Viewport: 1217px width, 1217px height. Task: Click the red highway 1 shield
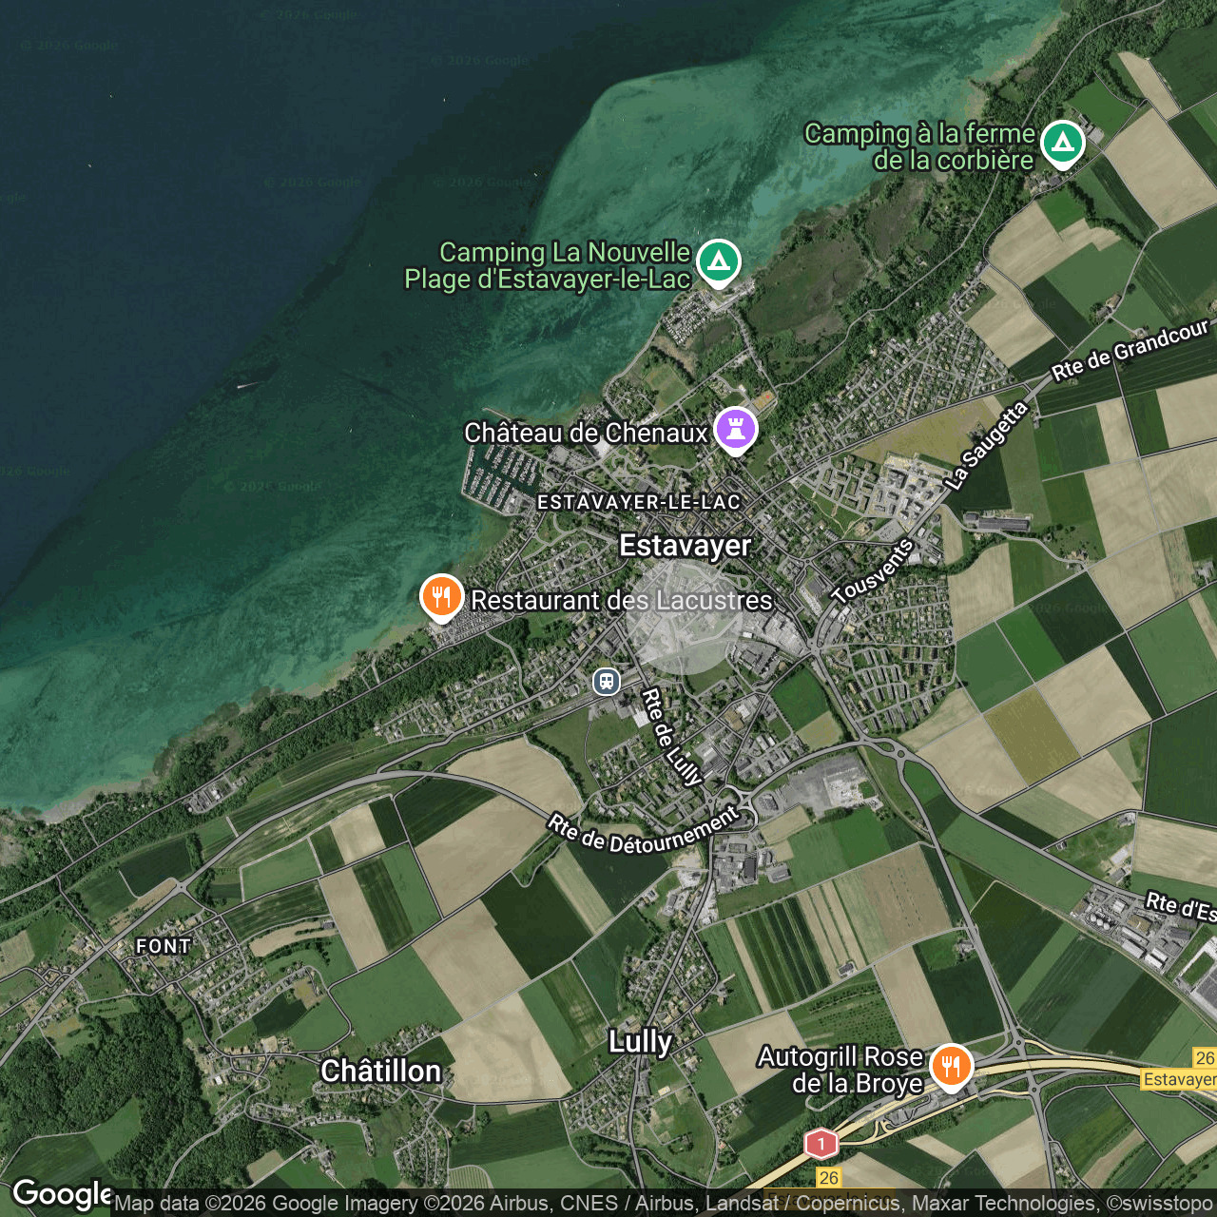click(821, 1143)
